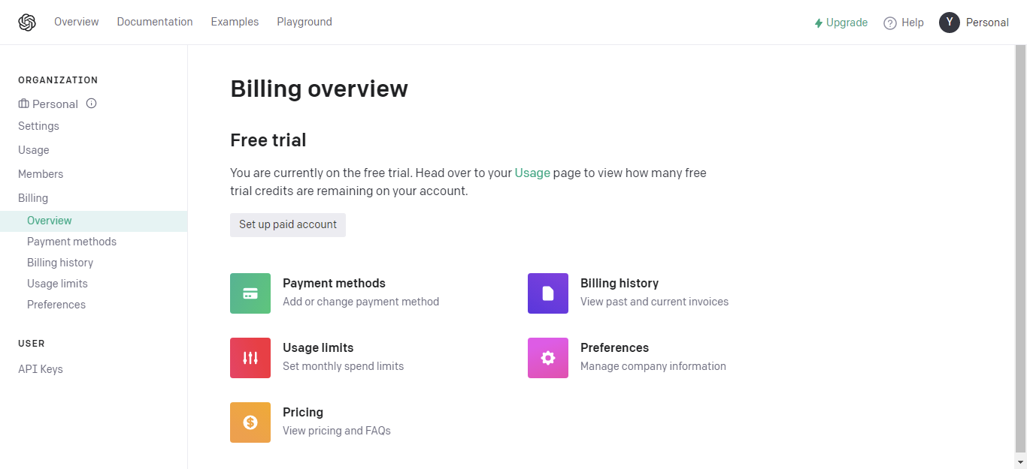Click the info icon beside Personal organization

pos(92,104)
